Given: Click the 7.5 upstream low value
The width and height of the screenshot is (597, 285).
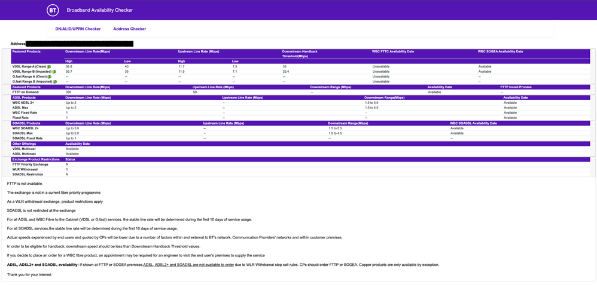Looking at the screenshot, I should tap(234, 66).
